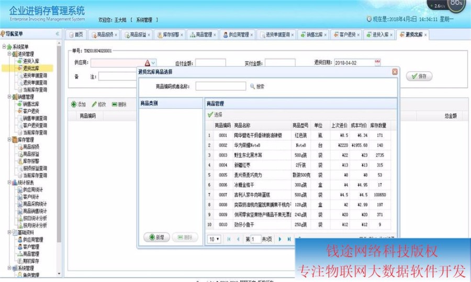The width and height of the screenshot is (471, 282).
Task: Open 按月统计分析 in the navigation tree
Action: coord(35,225)
